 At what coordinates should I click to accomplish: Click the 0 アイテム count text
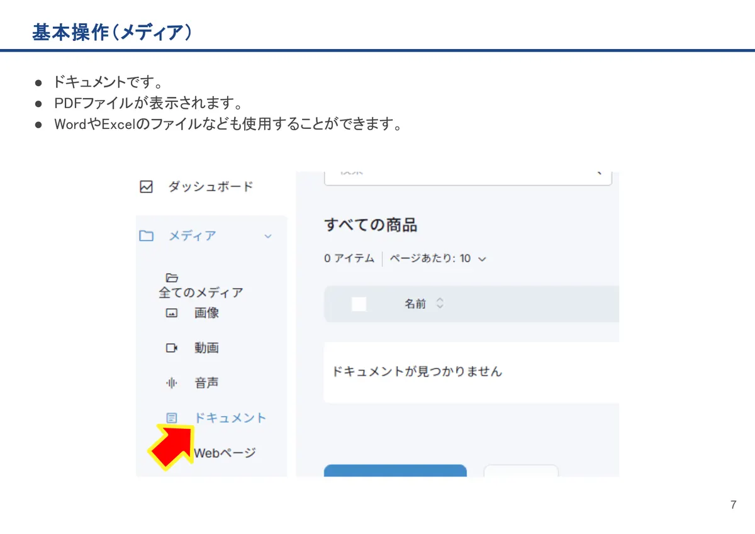click(349, 259)
